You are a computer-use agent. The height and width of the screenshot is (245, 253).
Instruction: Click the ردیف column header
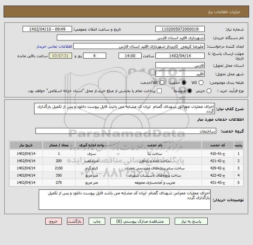coord(238,145)
